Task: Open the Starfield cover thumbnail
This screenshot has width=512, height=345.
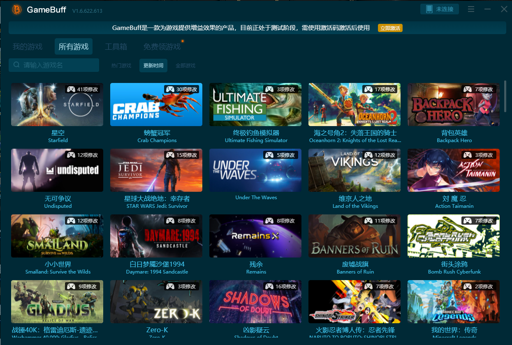Action: coord(57,105)
